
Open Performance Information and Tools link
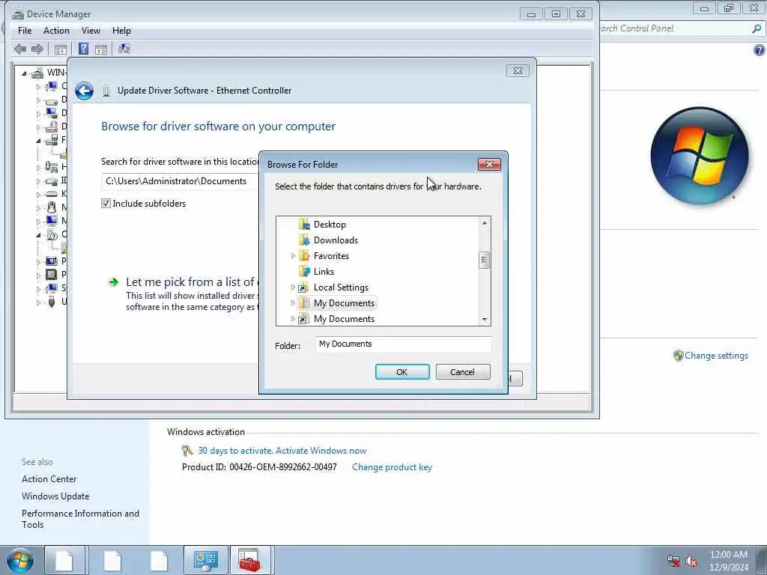(x=80, y=519)
